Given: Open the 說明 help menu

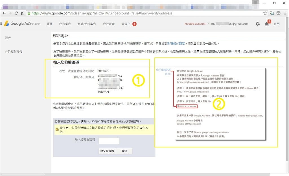Looking at the screenshot, I should [x=277, y=24].
